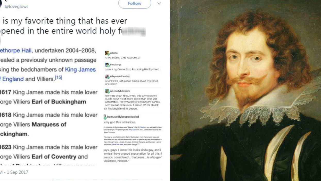Click witchedybitchedy's avatar icon
Screen dimensions: 321x181
pyautogui.click(x=107, y=91)
